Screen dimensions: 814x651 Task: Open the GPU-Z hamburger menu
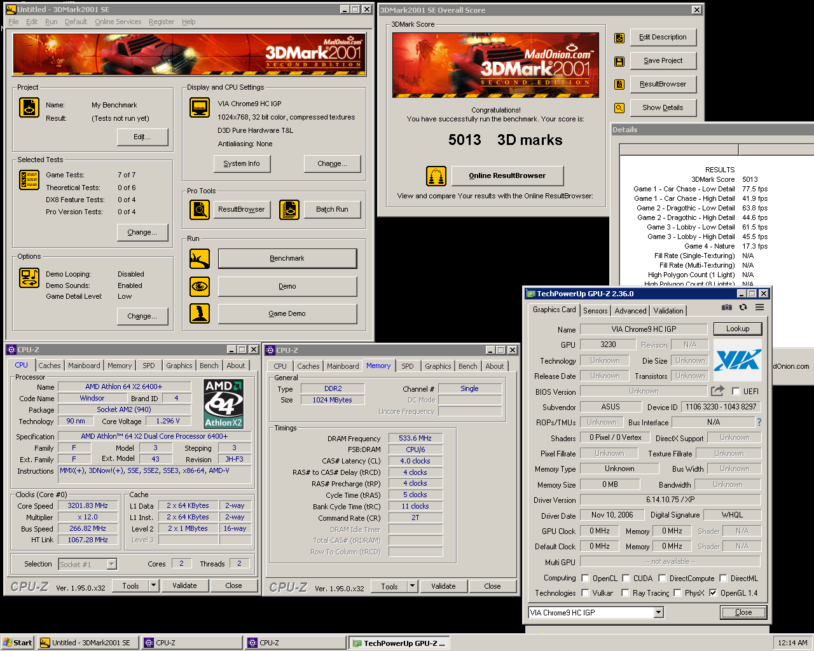click(x=759, y=307)
